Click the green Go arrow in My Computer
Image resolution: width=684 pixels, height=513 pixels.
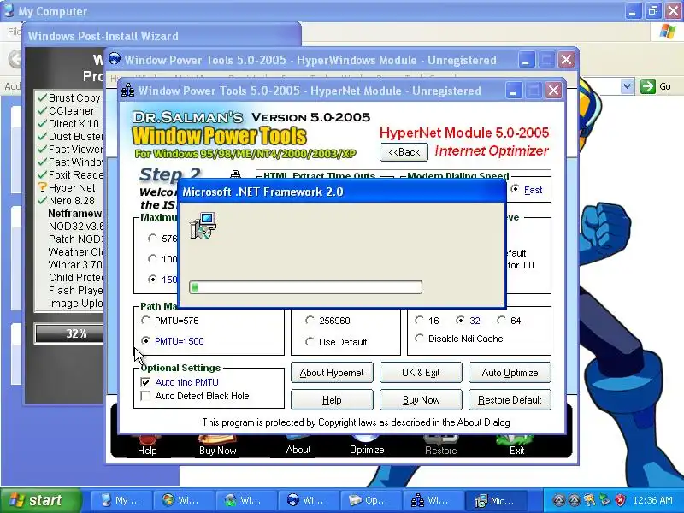point(648,86)
